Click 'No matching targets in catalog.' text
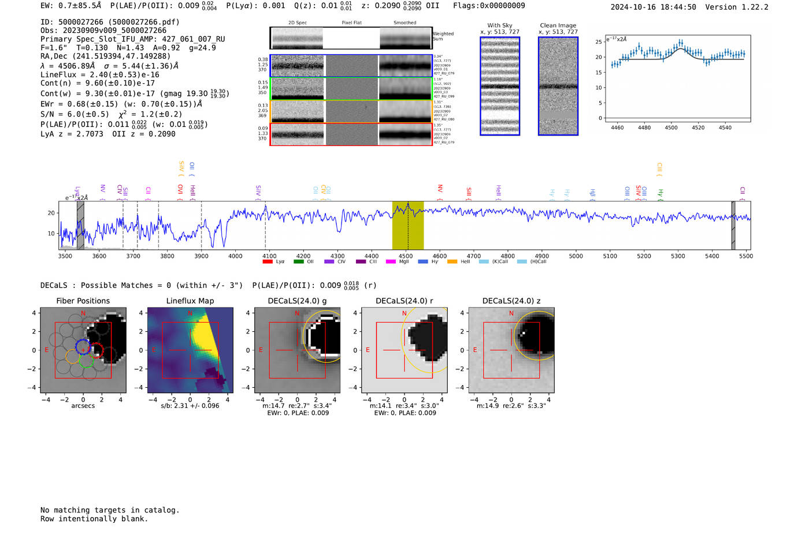Screen dimensions: 809x550 (x=110, y=510)
